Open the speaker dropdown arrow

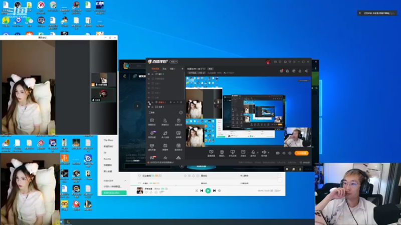click(268, 152)
